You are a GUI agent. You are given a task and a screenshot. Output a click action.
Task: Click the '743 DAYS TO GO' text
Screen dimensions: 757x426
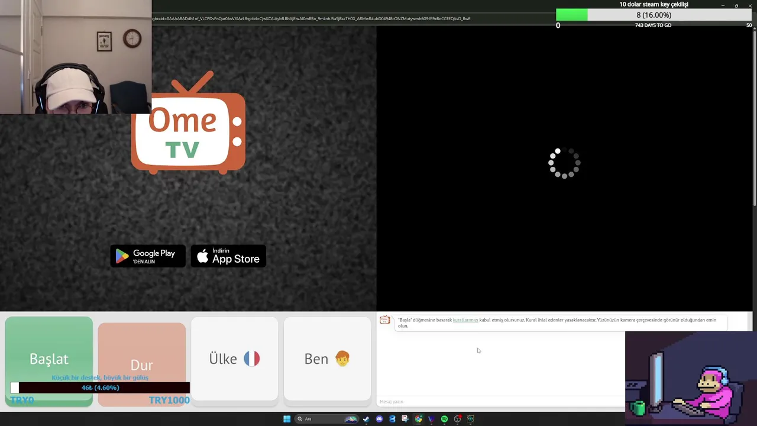point(653,25)
